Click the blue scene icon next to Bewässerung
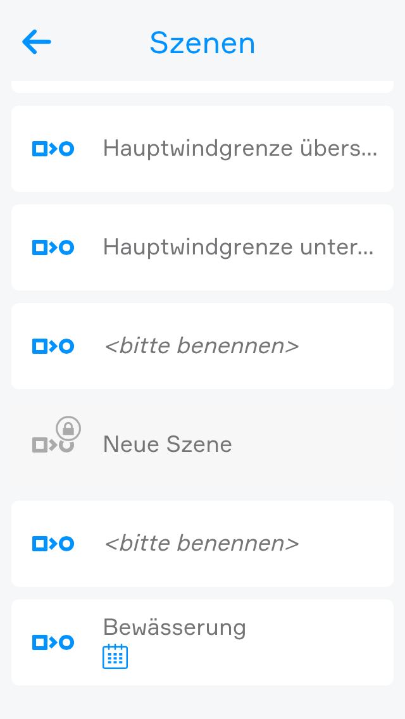The height and width of the screenshot is (719, 405). (x=53, y=642)
